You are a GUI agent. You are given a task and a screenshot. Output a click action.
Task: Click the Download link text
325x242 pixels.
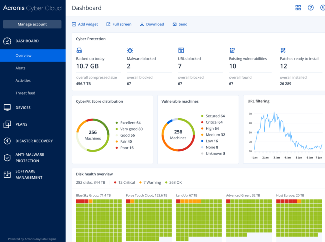tap(155, 24)
